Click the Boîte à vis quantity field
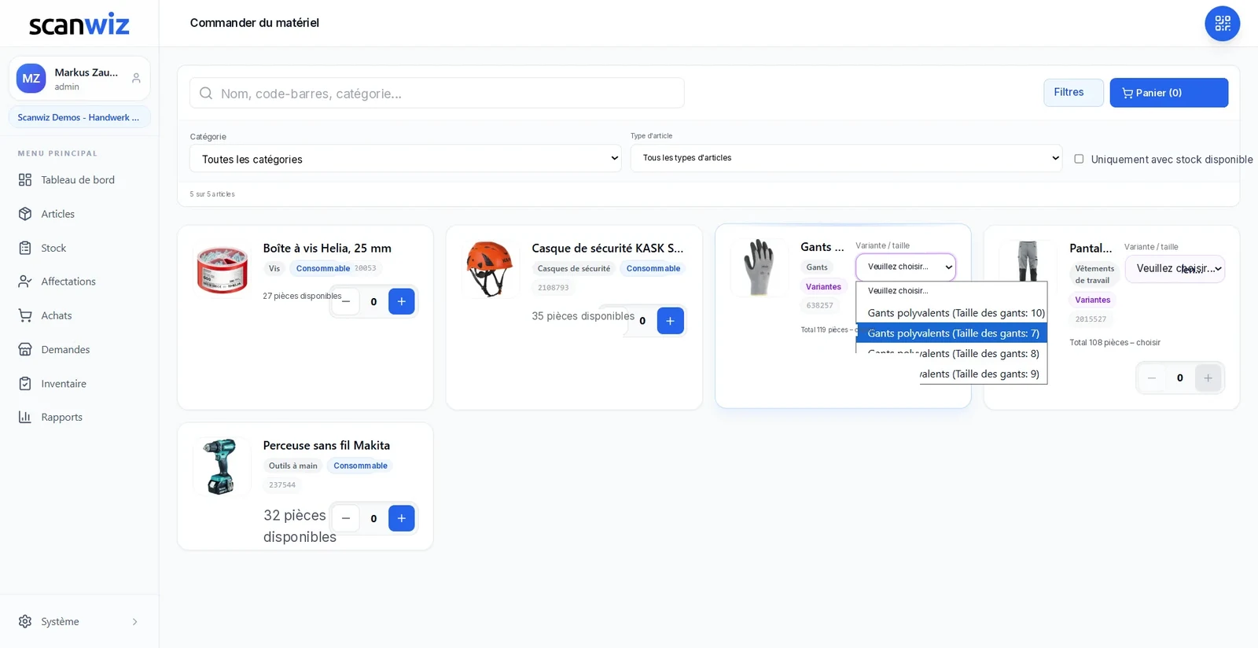This screenshot has width=1258, height=648. pos(373,301)
